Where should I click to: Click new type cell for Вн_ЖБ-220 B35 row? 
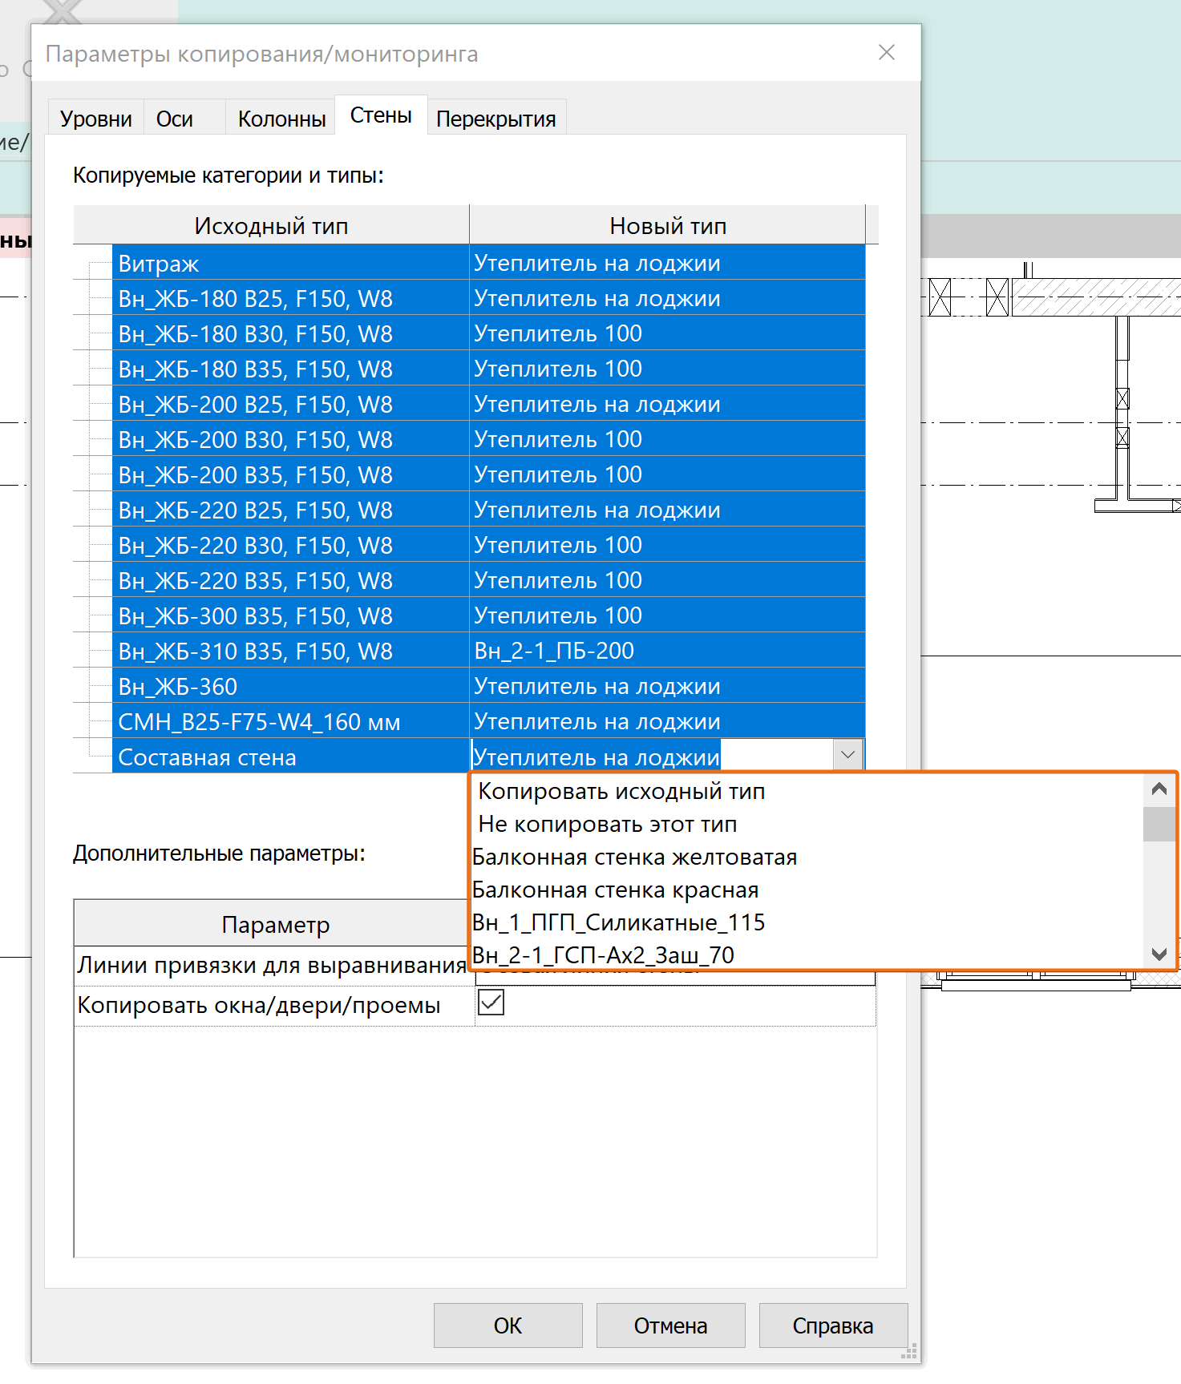coord(667,580)
